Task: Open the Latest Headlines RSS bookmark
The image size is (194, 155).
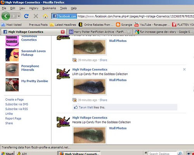Action: [x=63, y=24]
